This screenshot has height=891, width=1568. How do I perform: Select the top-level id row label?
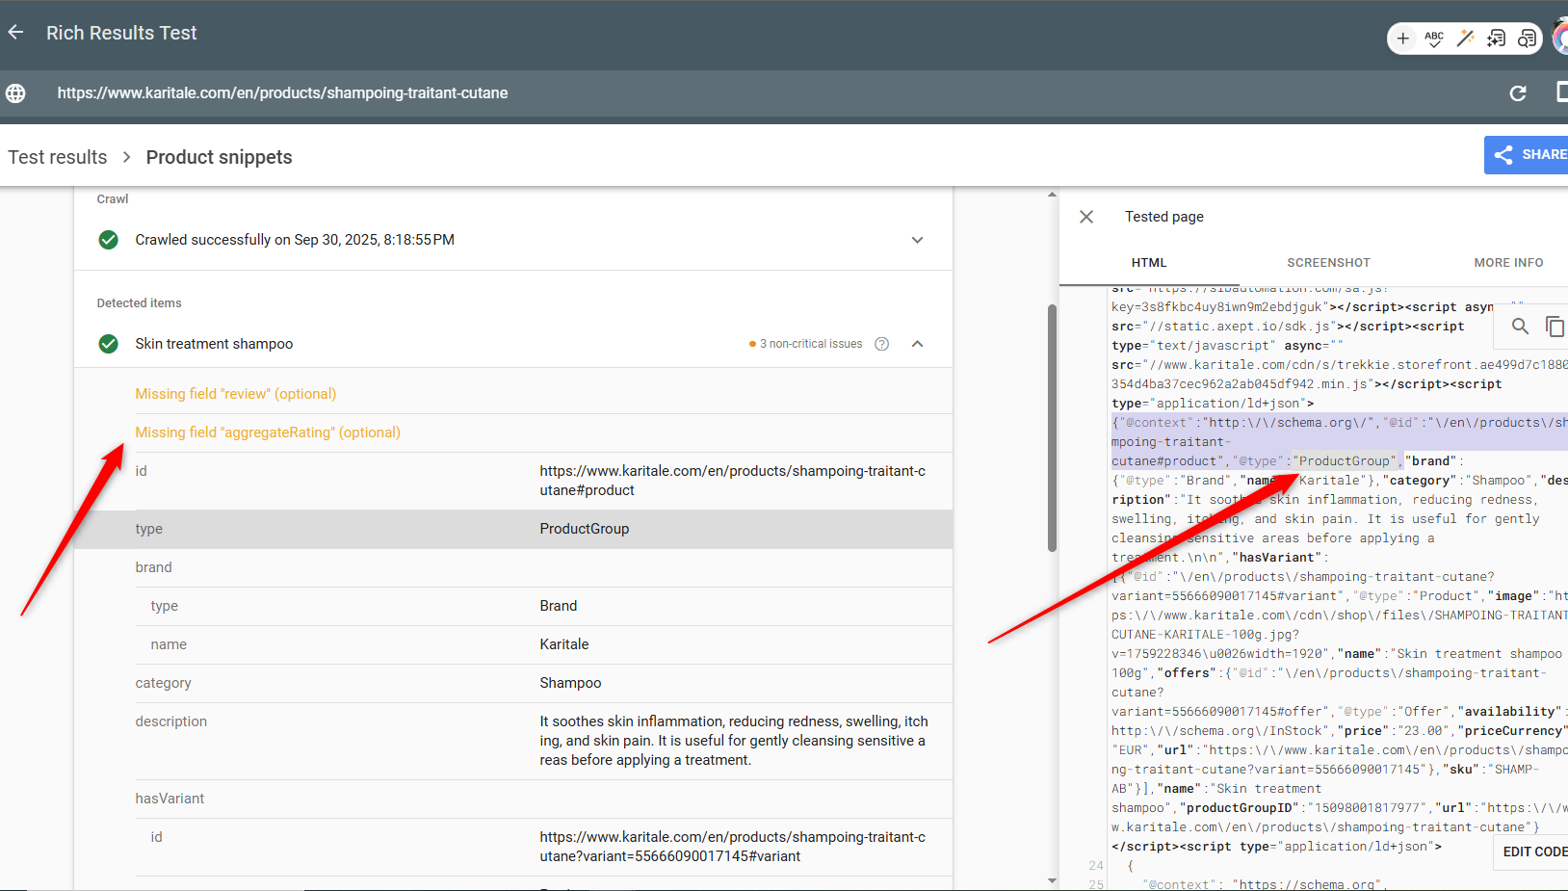(x=141, y=471)
